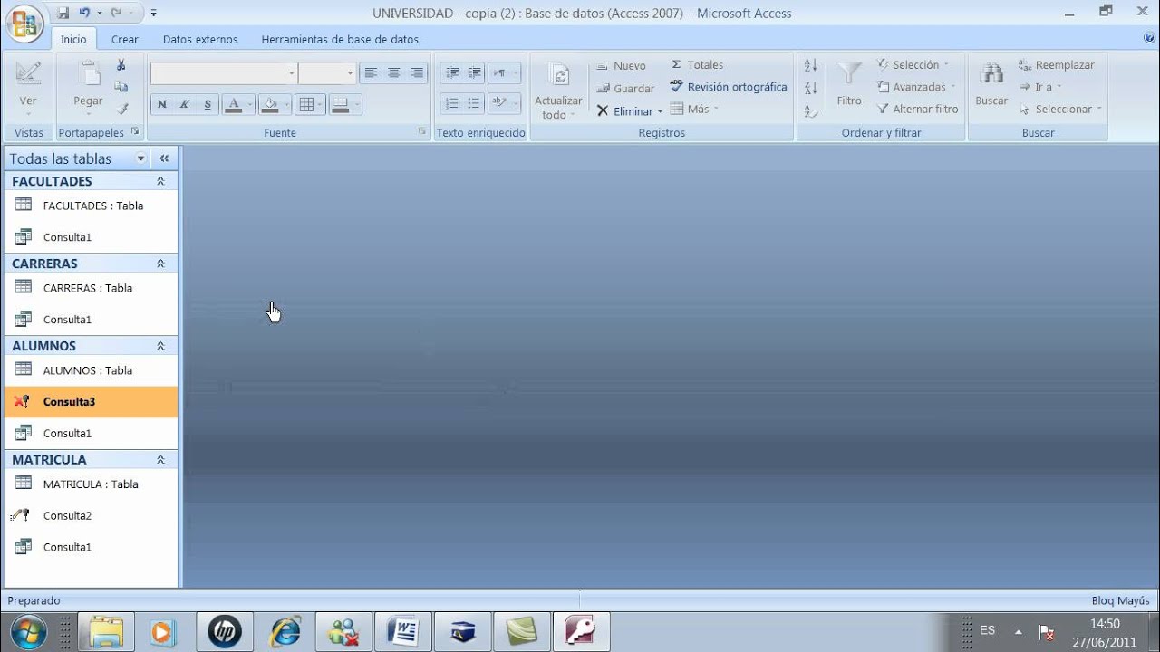Open the Datos externos tab
This screenshot has height=652, width=1160.
pyautogui.click(x=200, y=39)
